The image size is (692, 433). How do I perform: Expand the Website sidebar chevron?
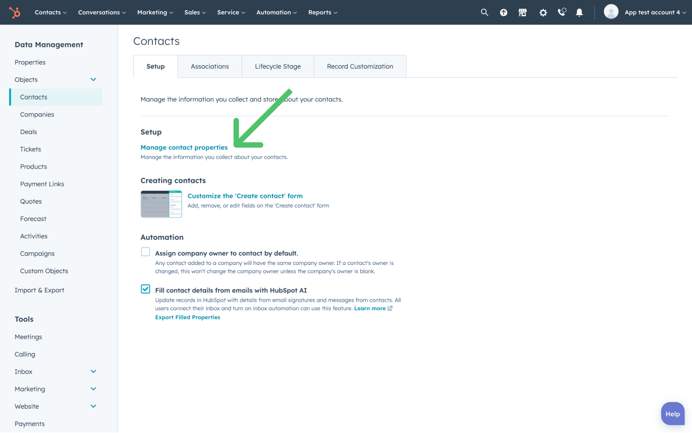coord(93,406)
